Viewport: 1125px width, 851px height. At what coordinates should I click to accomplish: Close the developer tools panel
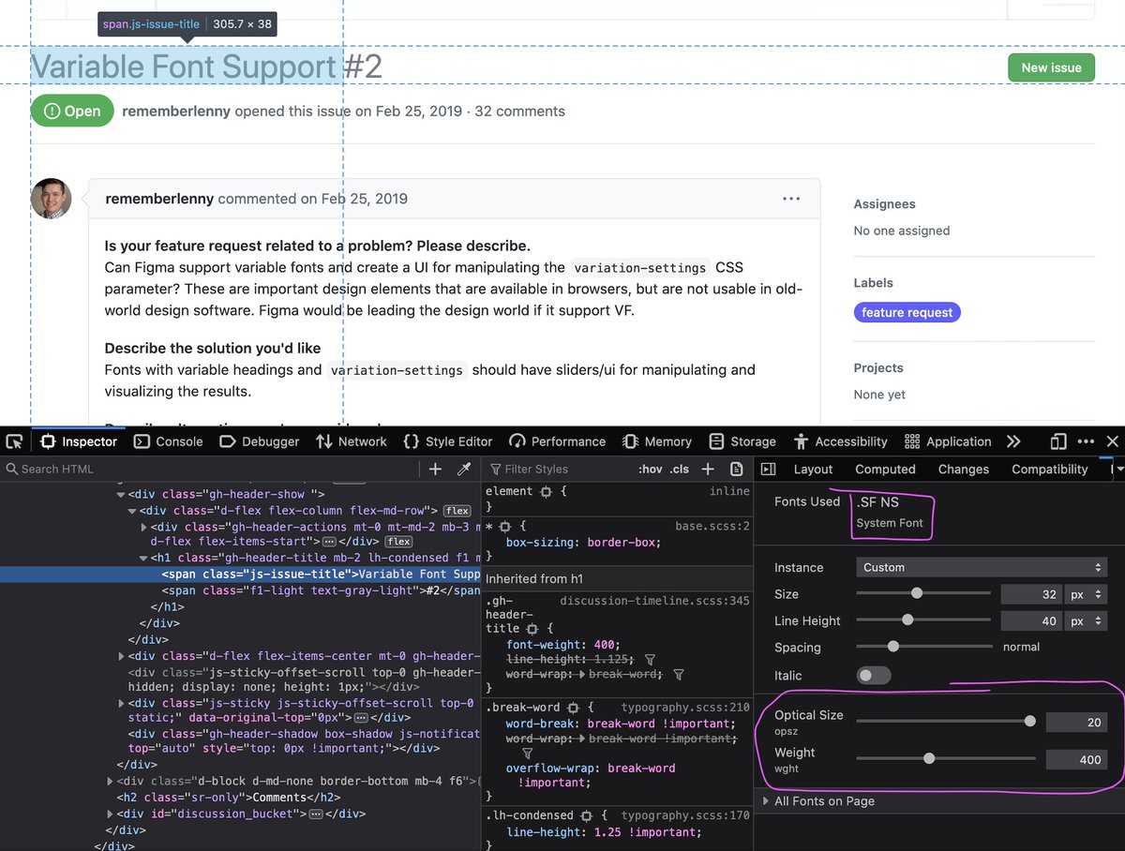(x=1112, y=441)
